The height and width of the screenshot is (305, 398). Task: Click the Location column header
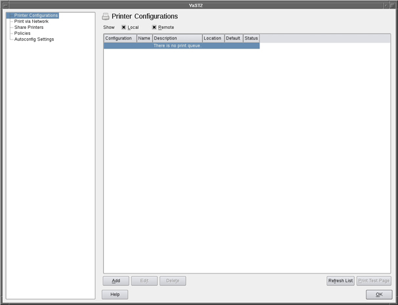[x=213, y=38]
